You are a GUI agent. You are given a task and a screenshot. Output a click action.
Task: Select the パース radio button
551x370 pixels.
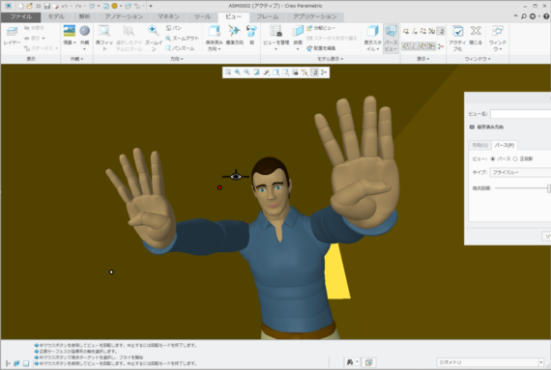[493, 159]
